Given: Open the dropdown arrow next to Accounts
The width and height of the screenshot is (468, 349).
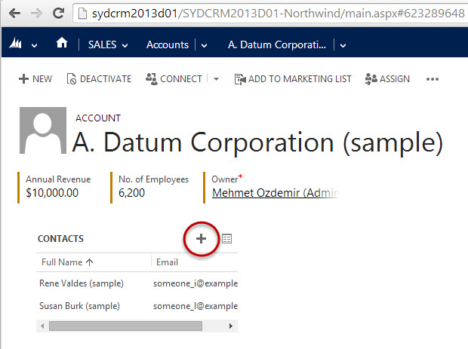Looking at the screenshot, I should tap(204, 45).
